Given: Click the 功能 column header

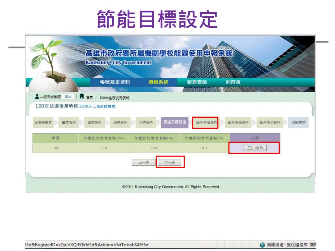Looking at the screenshot, I should tap(255, 138).
